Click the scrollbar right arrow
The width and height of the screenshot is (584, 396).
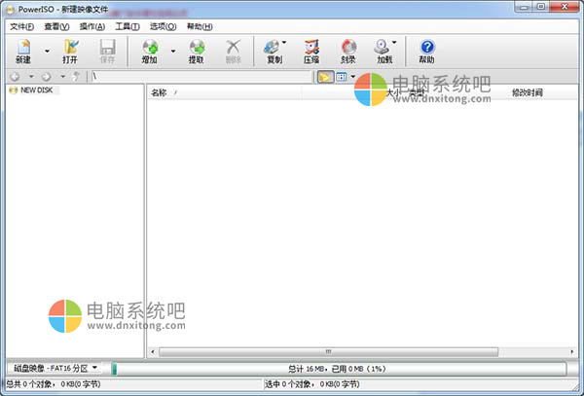(572, 351)
